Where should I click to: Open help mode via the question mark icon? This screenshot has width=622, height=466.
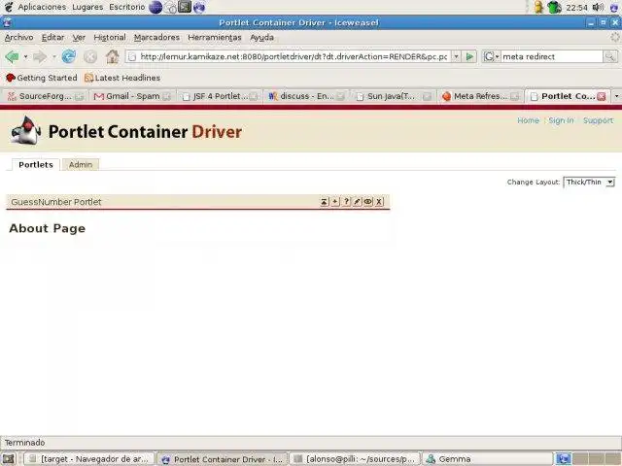coord(346,202)
